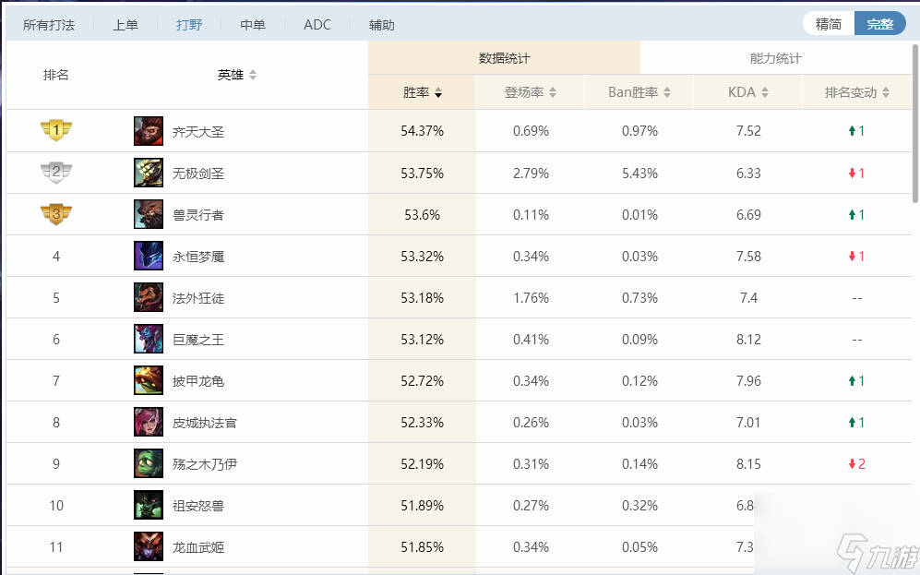The image size is (920, 575).
Task: Click the 披甲龙龟 hero icon
Action: (149, 380)
